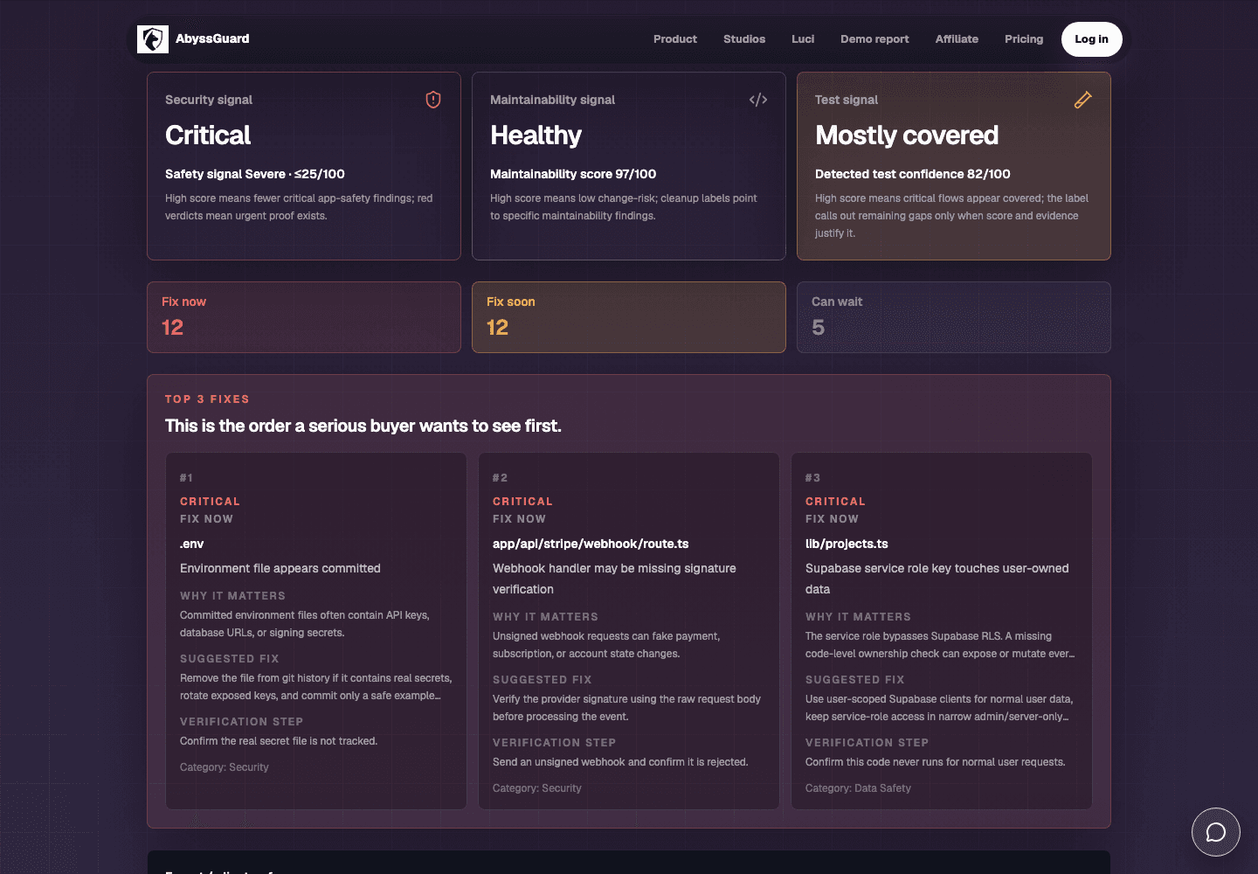Click the CRITICAL label on the lib/projects.ts fix
Viewport: 1258px width, 874px height.
pos(835,502)
